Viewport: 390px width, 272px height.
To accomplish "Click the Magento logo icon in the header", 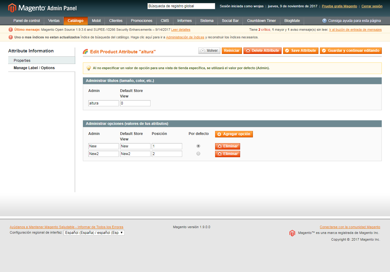I will 12,6.
